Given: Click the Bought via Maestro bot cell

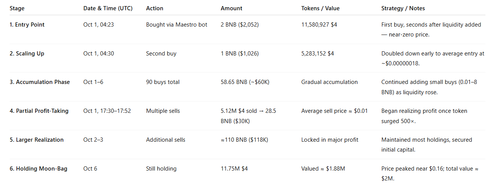Looking at the screenshot, I should (177, 25).
